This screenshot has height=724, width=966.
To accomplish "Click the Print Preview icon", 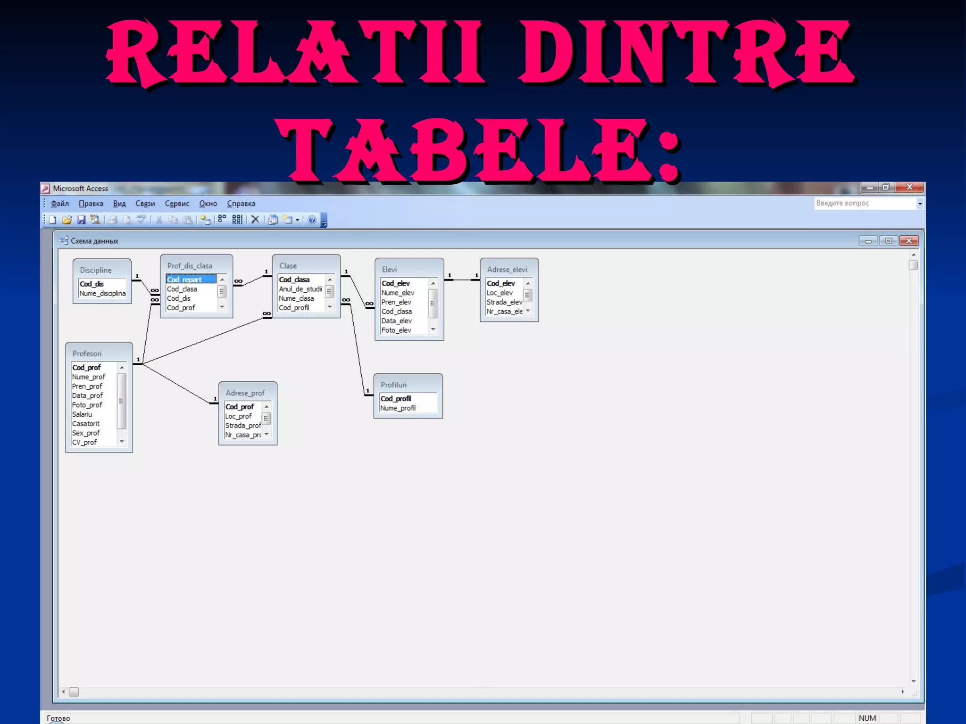I will 127,220.
